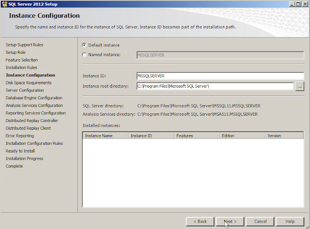Select the Distributed Replay Client step
This screenshot has width=310, height=229.
[28, 128]
